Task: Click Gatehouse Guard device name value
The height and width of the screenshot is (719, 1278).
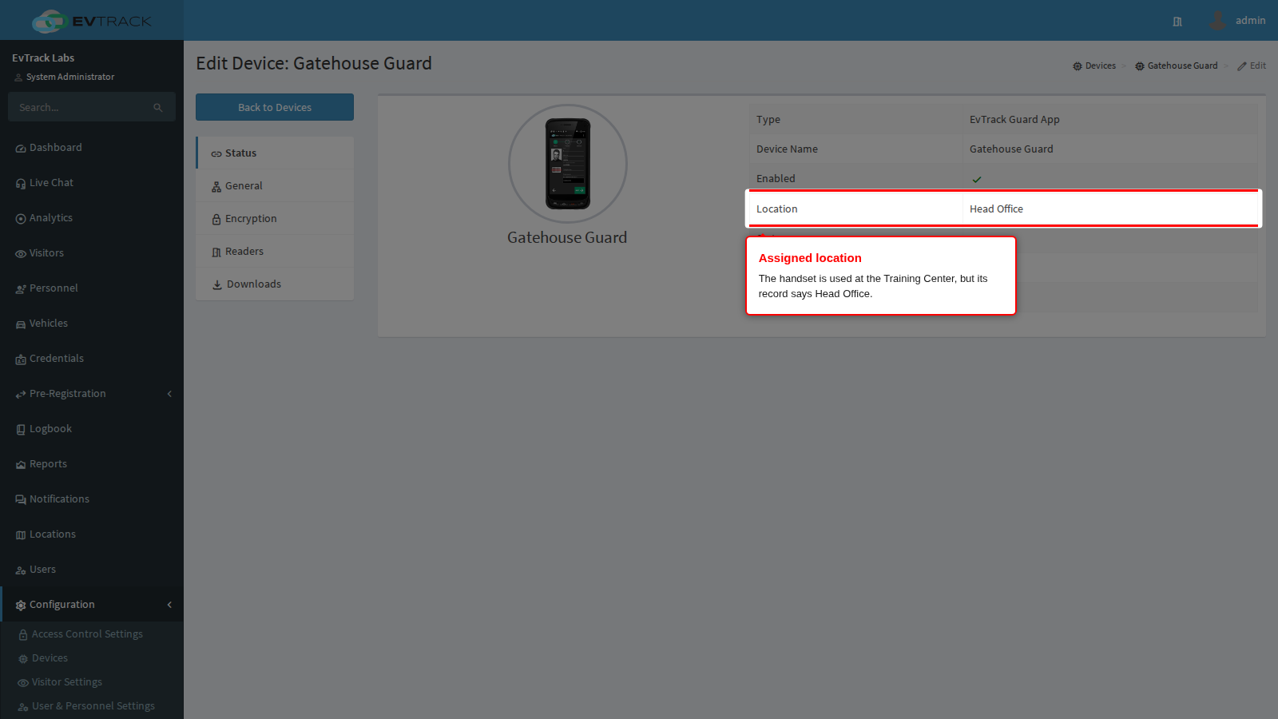Action: [1011, 149]
